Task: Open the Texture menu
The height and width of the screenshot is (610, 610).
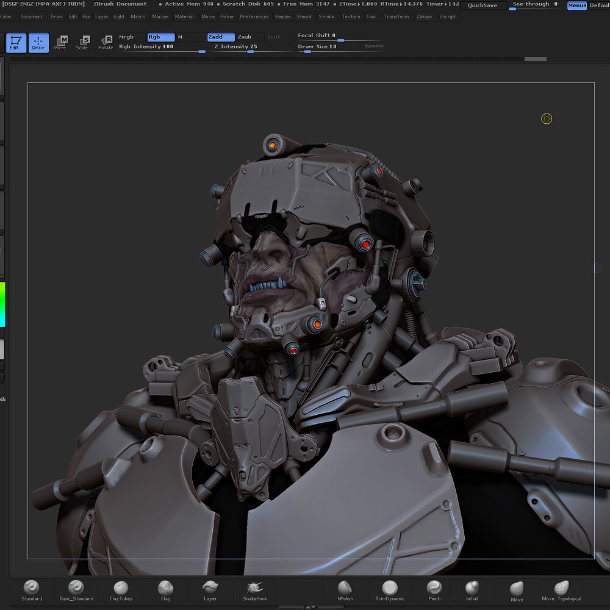Action: (x=351, y=16)
